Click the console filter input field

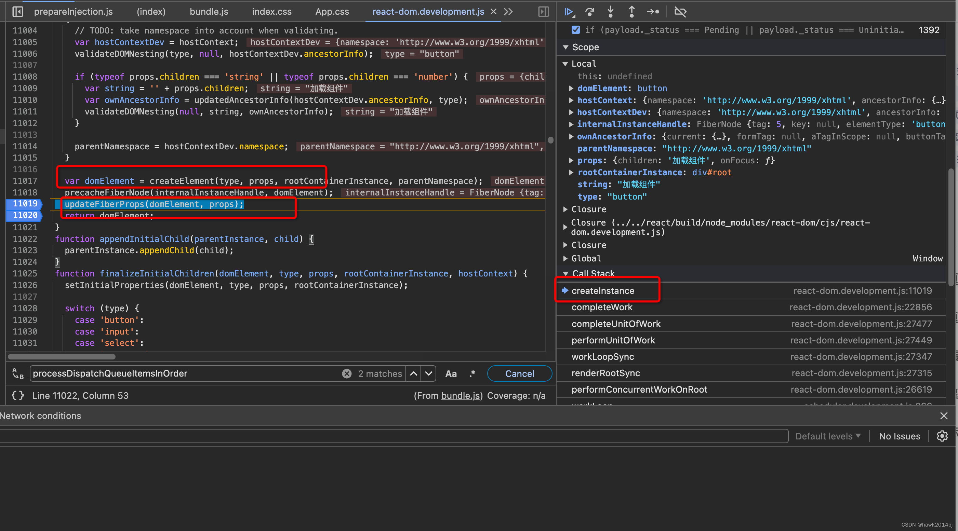tap(394, 436)
